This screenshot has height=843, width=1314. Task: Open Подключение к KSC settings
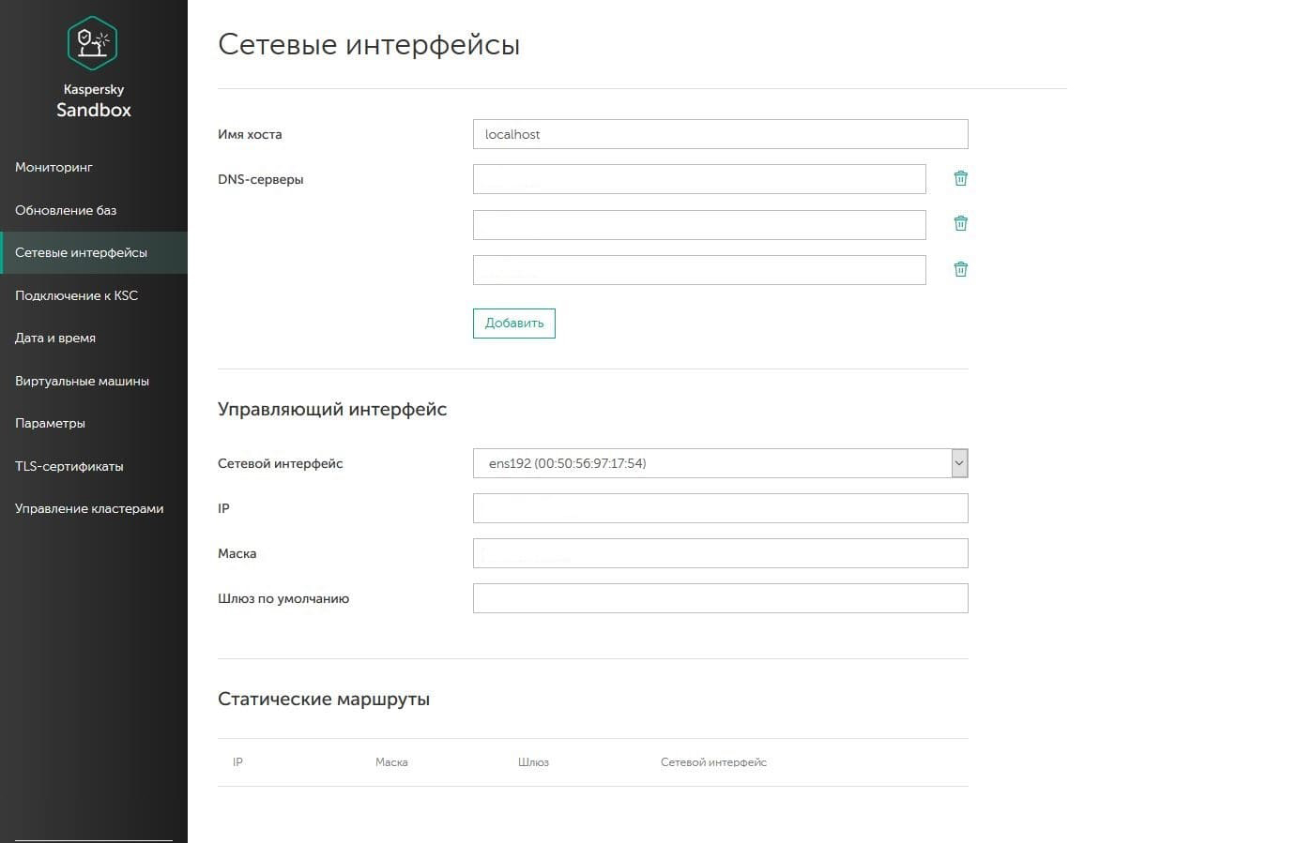76,295
